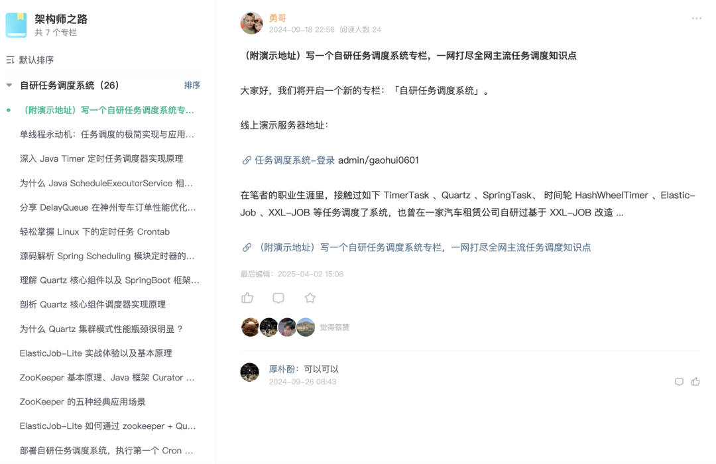The height and width of the screenshot is (464, 716).
Task: Open the three-dot more options menu
Action: click(696, 19)
